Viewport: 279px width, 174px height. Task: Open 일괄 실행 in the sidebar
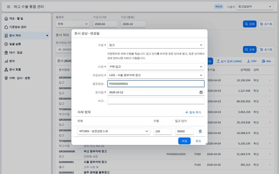26,44
